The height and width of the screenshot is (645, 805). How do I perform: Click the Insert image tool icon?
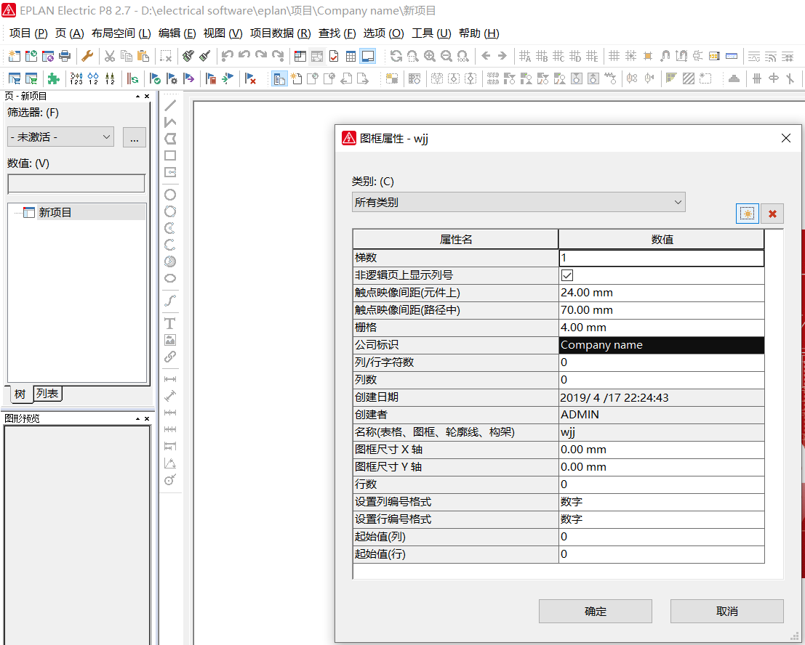170,340
